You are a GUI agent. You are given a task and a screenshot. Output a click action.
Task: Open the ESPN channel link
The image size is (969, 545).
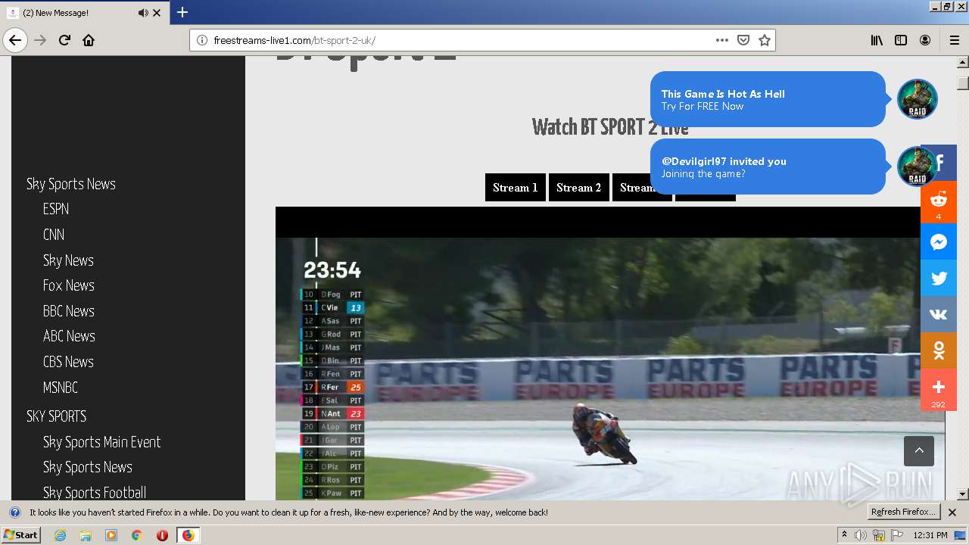click(56, 209)
